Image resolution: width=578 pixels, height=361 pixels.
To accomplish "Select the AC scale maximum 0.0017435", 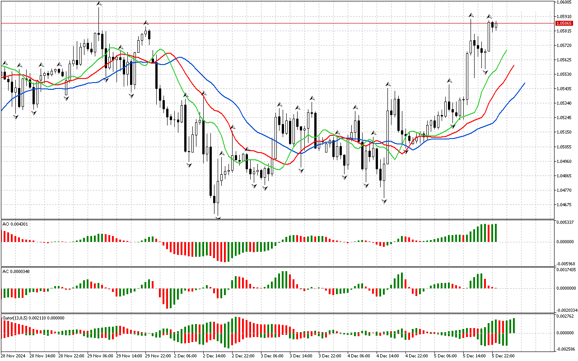I will point(567,269).
